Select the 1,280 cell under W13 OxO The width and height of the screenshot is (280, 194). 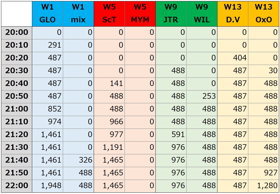tap(263, 186)
